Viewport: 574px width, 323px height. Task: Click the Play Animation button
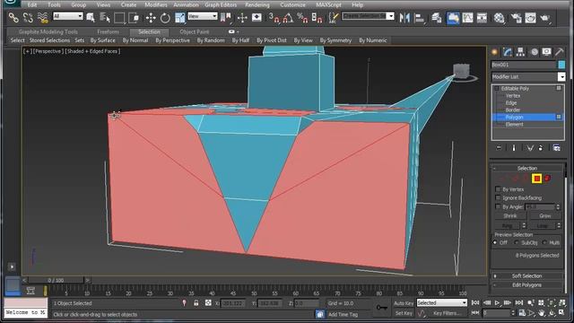tap(497, 303)
